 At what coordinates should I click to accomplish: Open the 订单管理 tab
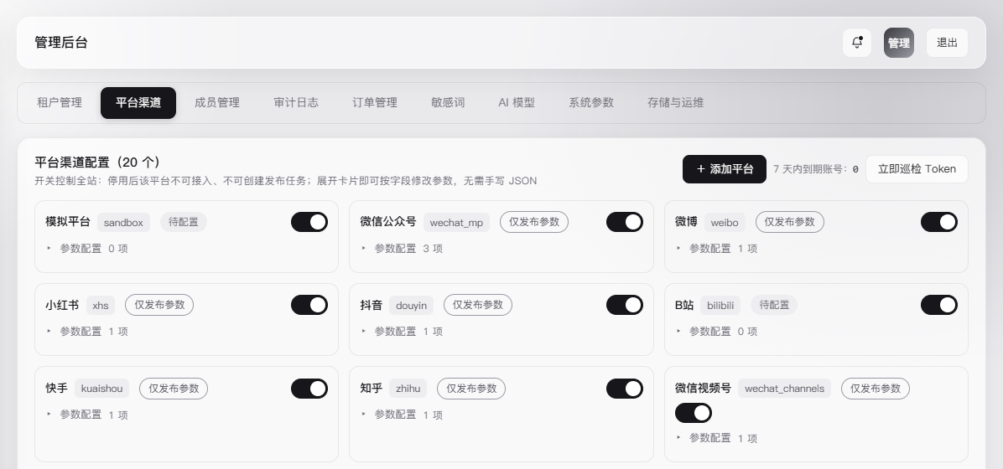point(375,103)
